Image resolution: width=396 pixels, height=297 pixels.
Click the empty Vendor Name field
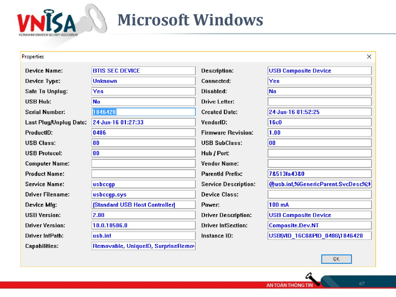319,164
